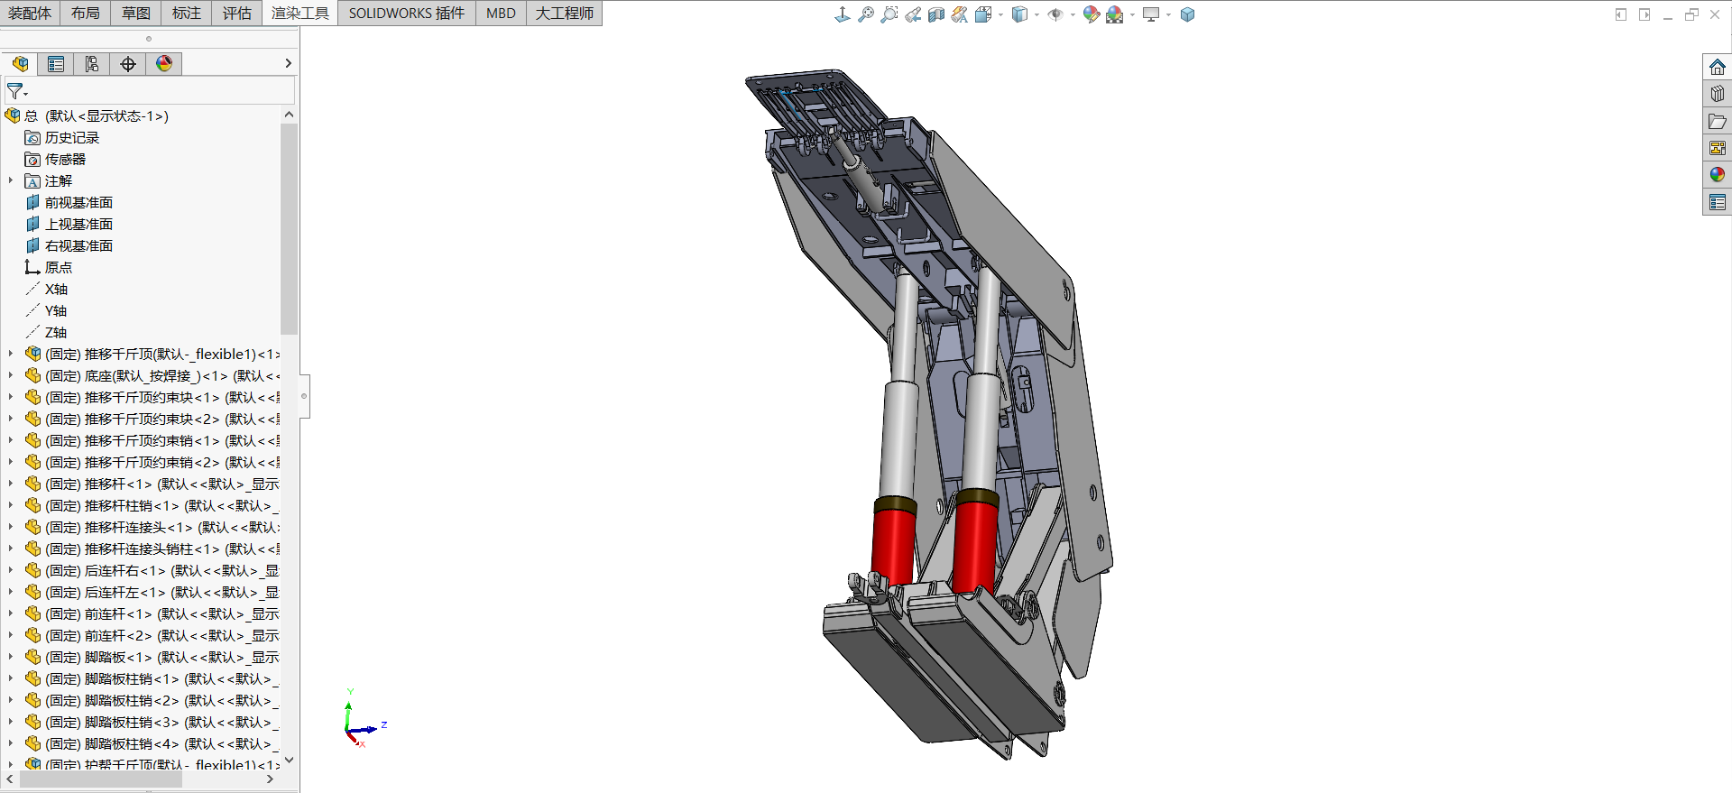Select 传感器 in the tree
Image resolution: width=1732 pixels, height=793 pixels.
[x=56, y=159]
